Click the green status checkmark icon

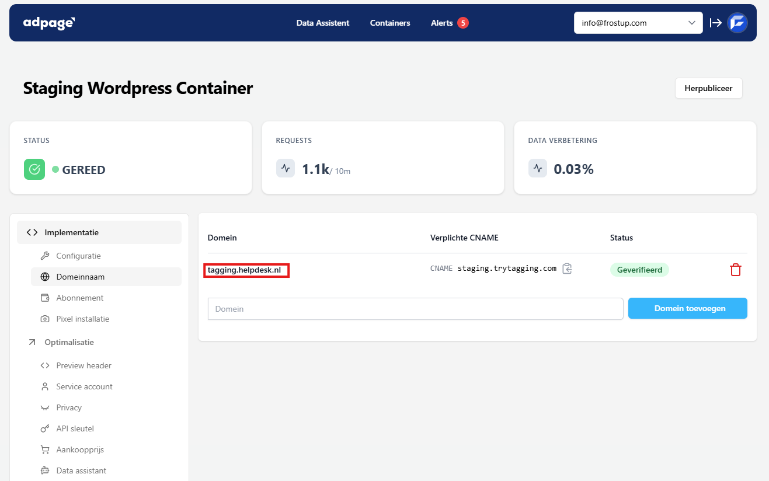[34, 169]
